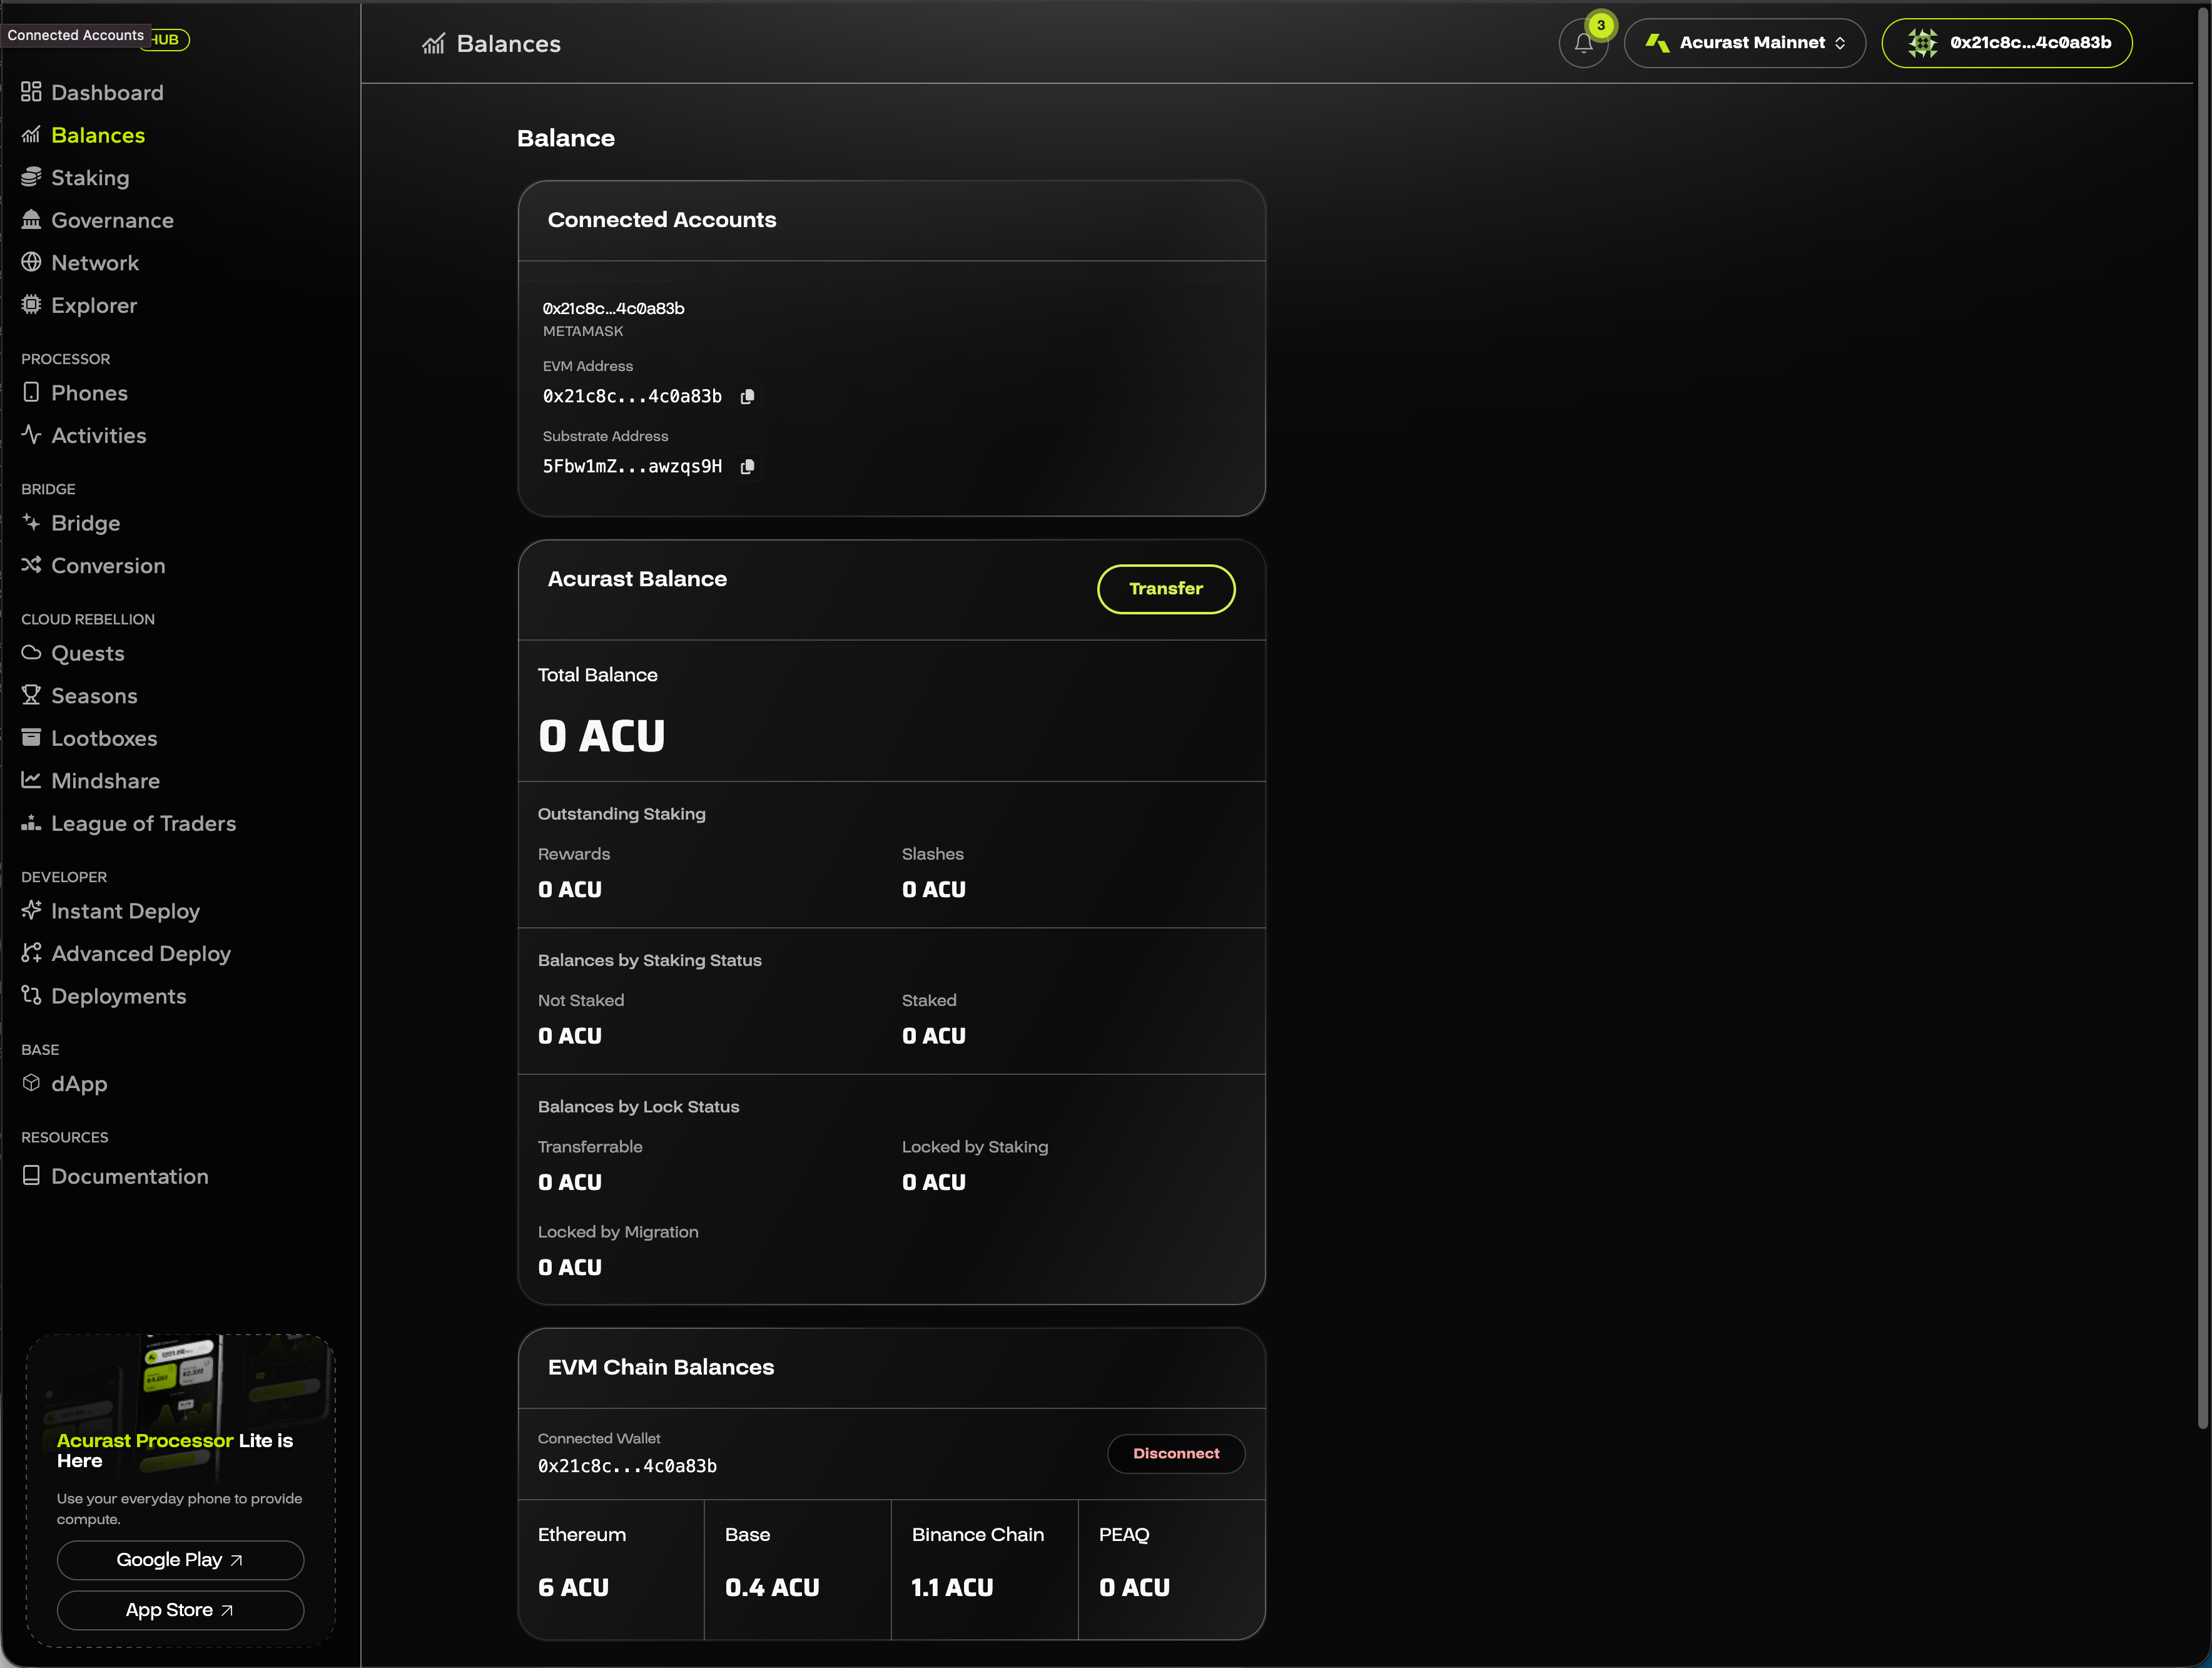Select the Dashboard icon in the sidebar
The width and height of the screenshot is (2212, 1668).
point(31,92)
